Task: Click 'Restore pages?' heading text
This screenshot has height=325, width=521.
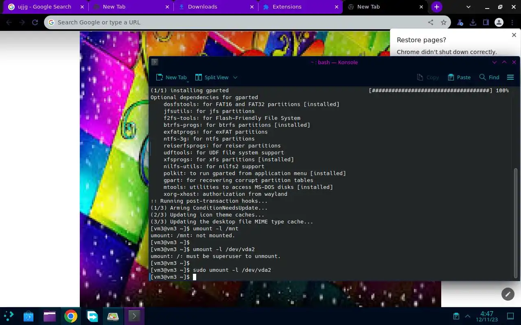Action: pyautogui.click(x=421, y=40)
